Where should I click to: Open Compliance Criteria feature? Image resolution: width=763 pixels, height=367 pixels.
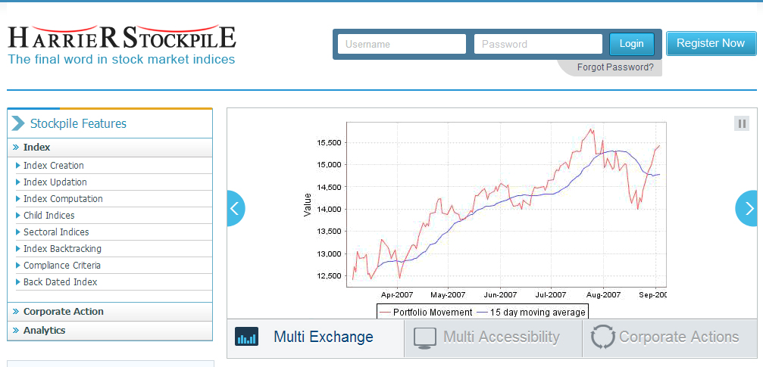pyautogui.click(x=62, y=266)
